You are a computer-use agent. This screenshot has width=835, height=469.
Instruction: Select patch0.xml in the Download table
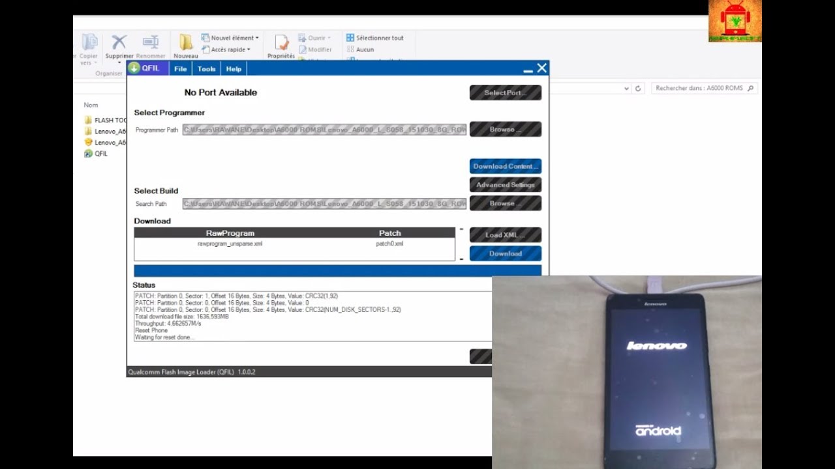pos(389,244)
